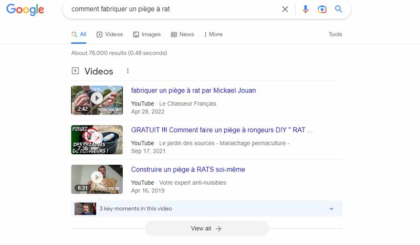Switch to the Images tab
Image resolution: width=420 pixels, height=245 pixels.
[x=147, y=34]
